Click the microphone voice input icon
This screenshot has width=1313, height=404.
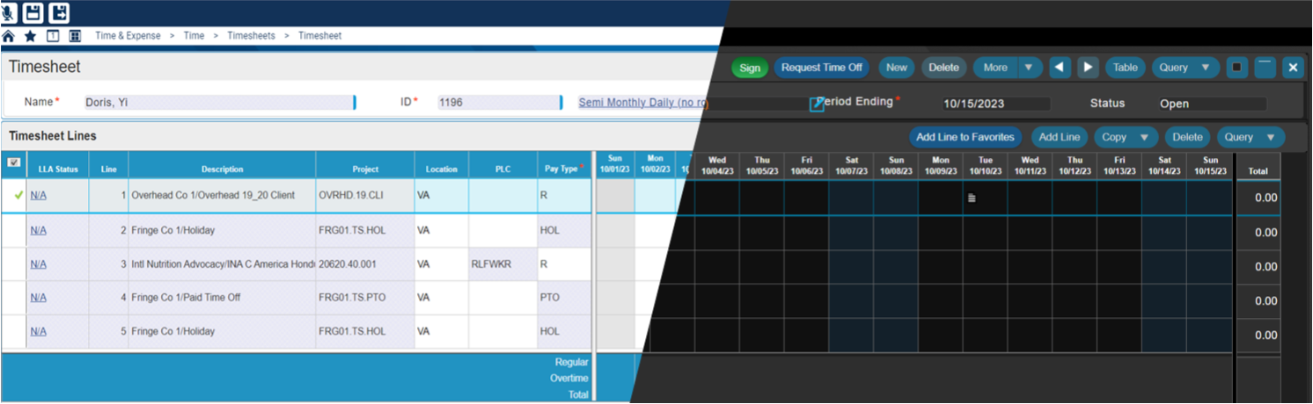pyautogui.click(x=9, y=12)
